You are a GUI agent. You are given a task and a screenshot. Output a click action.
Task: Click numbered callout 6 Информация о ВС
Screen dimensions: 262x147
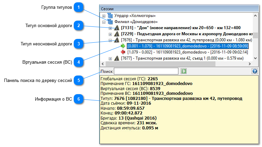coord(78,99)
